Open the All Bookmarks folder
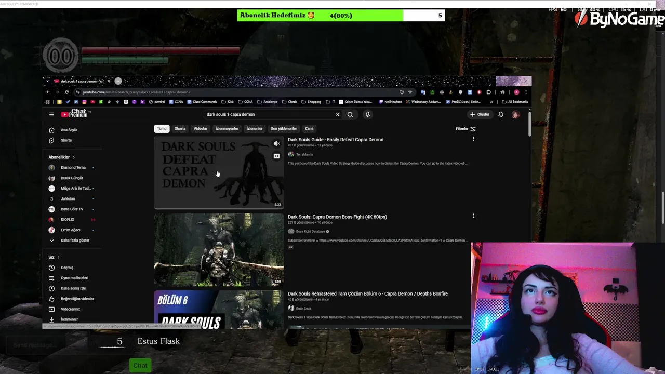Screen dimensions: 665x374 [x=515, y=102]
